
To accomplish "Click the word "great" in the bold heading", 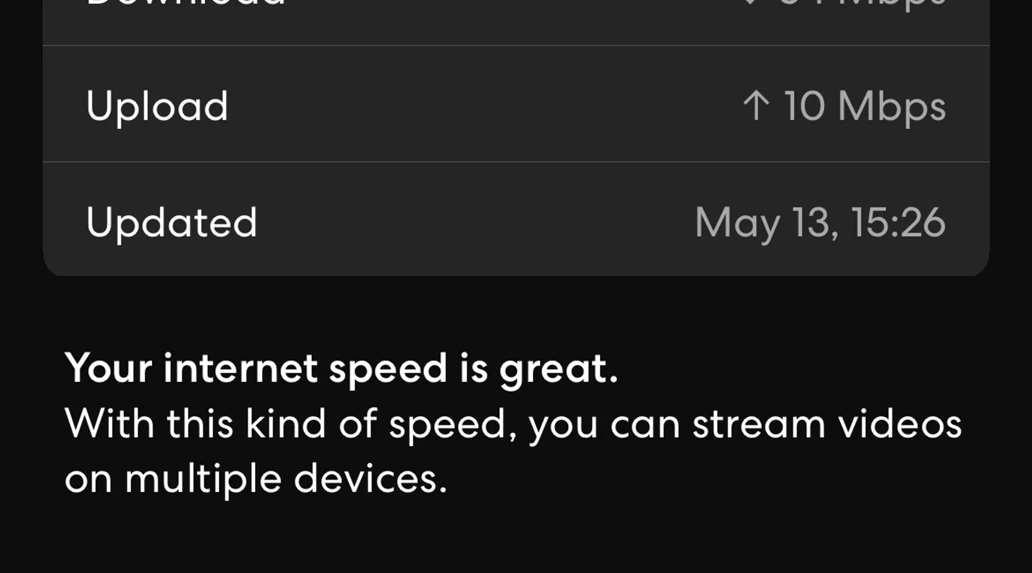I will coord(554,369).
